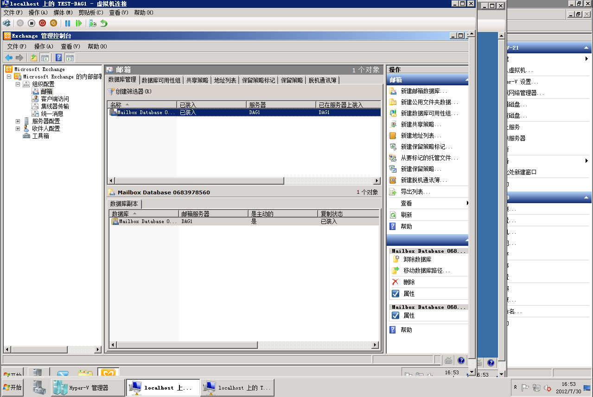Screen dimensions: 593x397
Task: Click 删除 with red X icon
Action: [409, 282]
